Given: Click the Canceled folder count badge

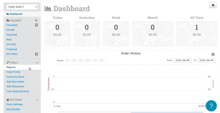Looking at the screenshot, I should click(36, 25).
